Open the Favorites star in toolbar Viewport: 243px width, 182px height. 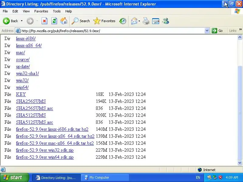tap(104, 21)
